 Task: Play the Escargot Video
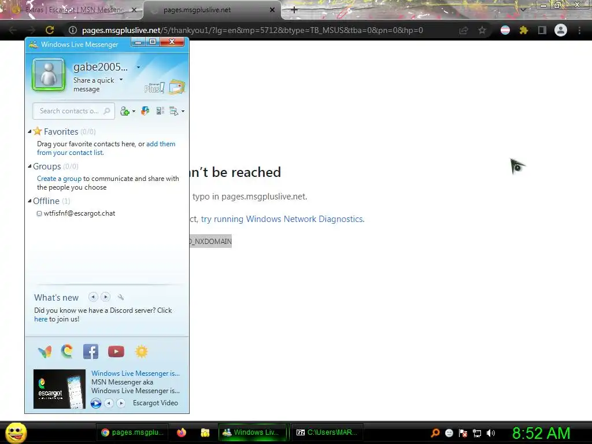96,403
